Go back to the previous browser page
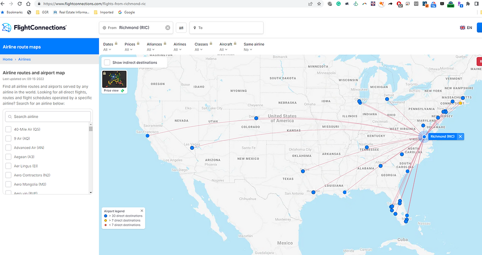This screenshot has height=255, width=482. click(3, 4)
